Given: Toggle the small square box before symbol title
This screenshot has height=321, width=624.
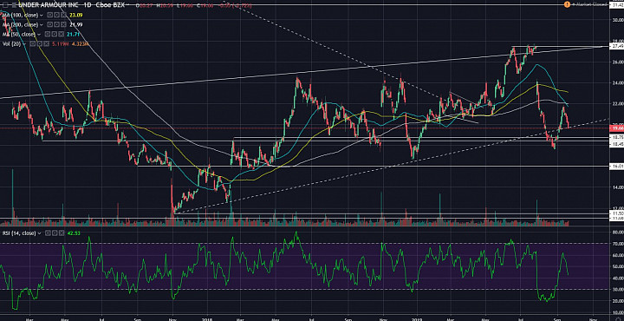Looking at the screenshot, I should pos(5,5).
